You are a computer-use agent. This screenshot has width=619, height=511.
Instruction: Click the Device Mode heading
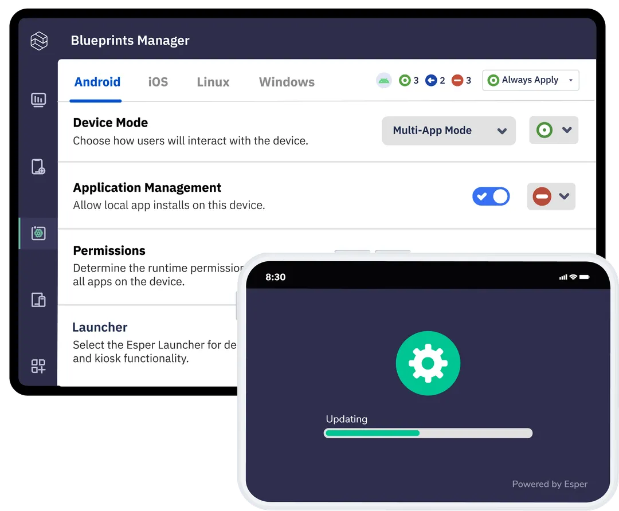click(111, 123)
